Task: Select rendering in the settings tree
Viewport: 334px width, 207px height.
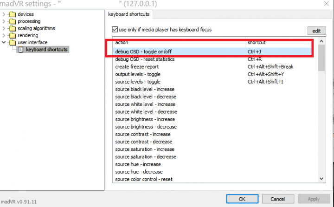Action: tap(28, 35)
